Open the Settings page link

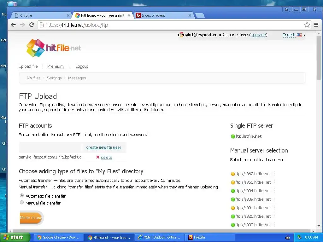(x=54, y=78)
